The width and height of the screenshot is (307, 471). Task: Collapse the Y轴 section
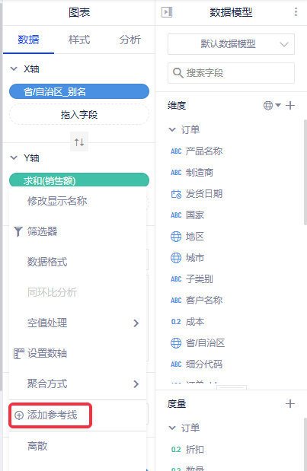(14, 158)
